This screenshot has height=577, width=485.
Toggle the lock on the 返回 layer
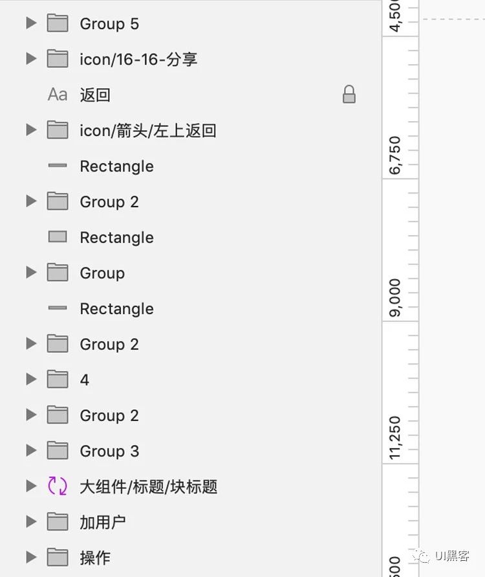tap(349, 95)
